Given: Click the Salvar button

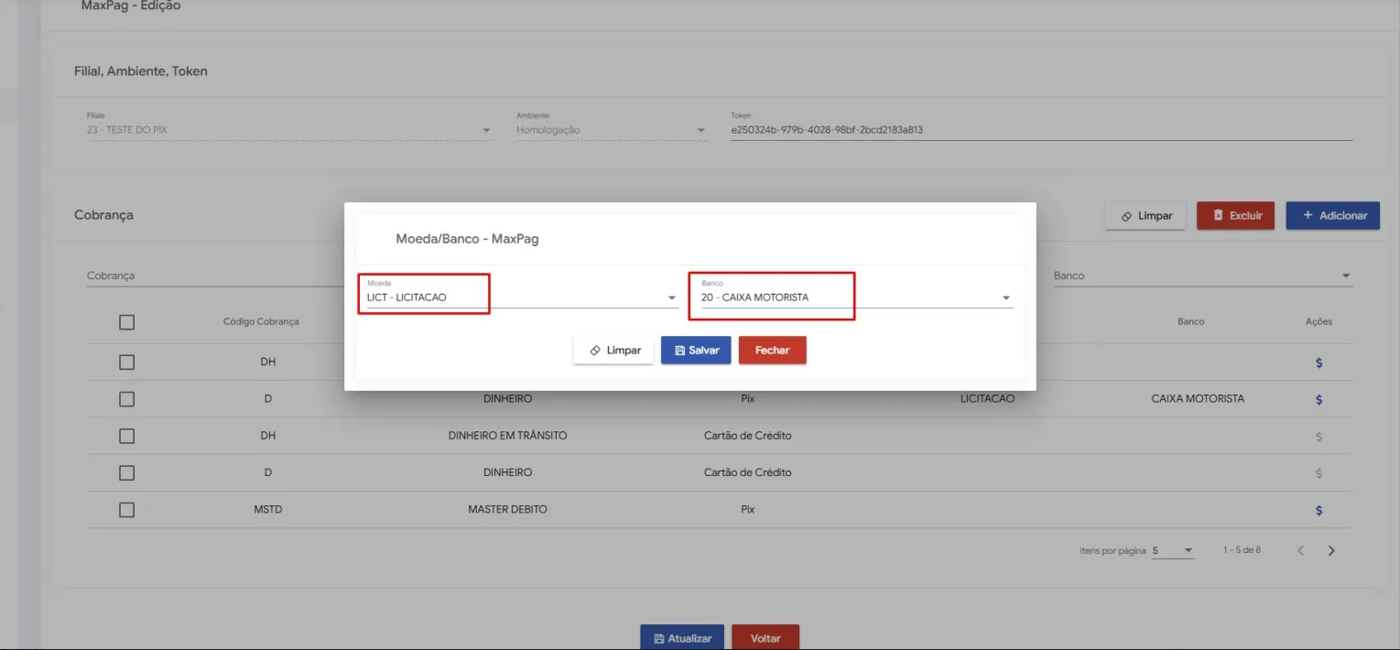Looking at the screenshot, I should [x=696, y=351].
